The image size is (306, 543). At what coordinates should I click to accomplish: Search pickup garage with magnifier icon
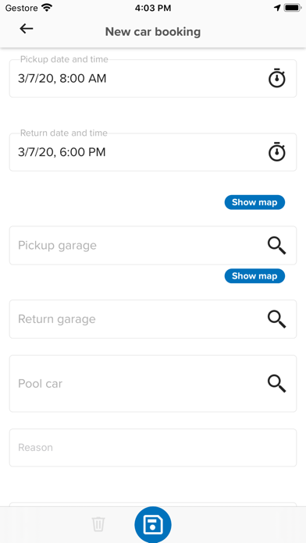pos(277,246)
